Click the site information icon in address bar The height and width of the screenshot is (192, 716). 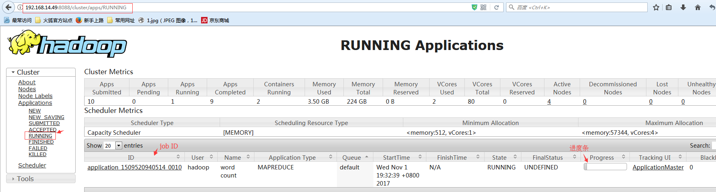point(20,7)
